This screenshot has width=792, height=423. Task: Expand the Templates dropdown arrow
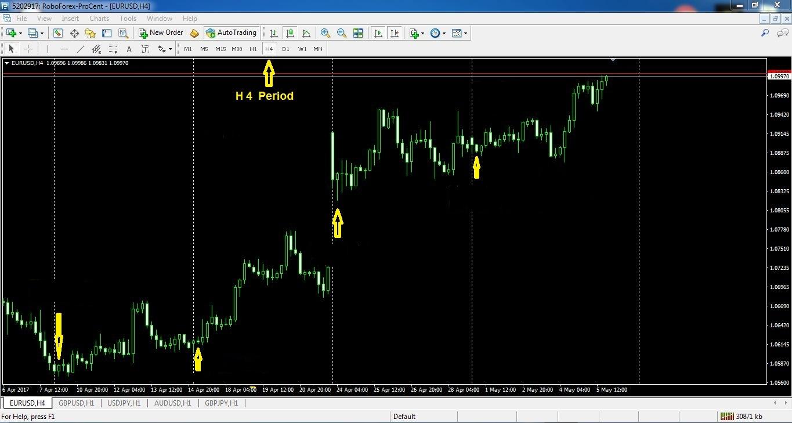click(465, 33)
